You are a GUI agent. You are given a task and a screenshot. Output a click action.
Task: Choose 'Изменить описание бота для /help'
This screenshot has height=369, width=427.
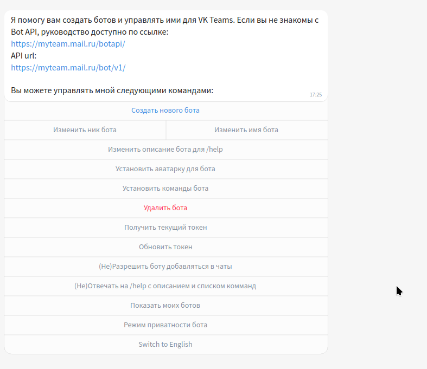point(165,150)
